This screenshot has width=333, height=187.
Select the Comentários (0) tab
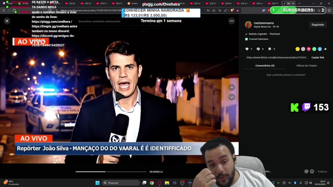click(x=265, y=65)
